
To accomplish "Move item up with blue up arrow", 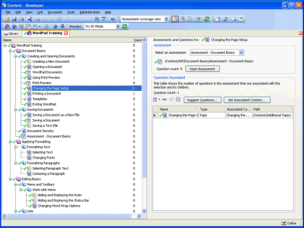I will coord(56,27).
